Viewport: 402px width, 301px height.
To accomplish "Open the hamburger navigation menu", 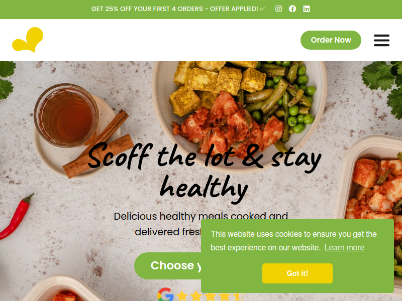I will pos(381,40).
